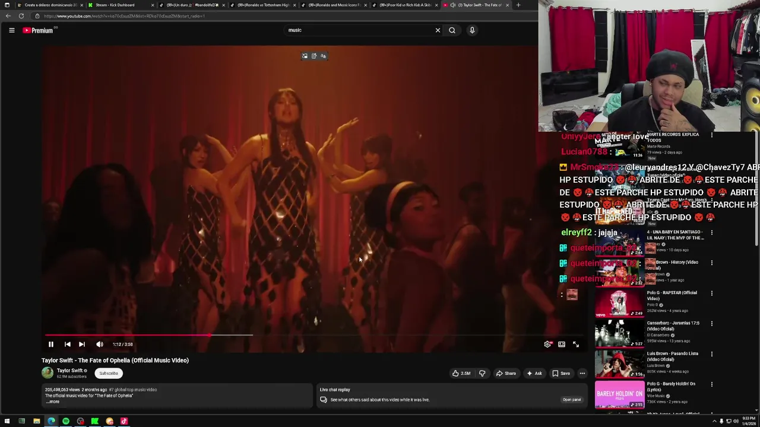
Task: Seek within the video progress bar
Action: point(315,335)
